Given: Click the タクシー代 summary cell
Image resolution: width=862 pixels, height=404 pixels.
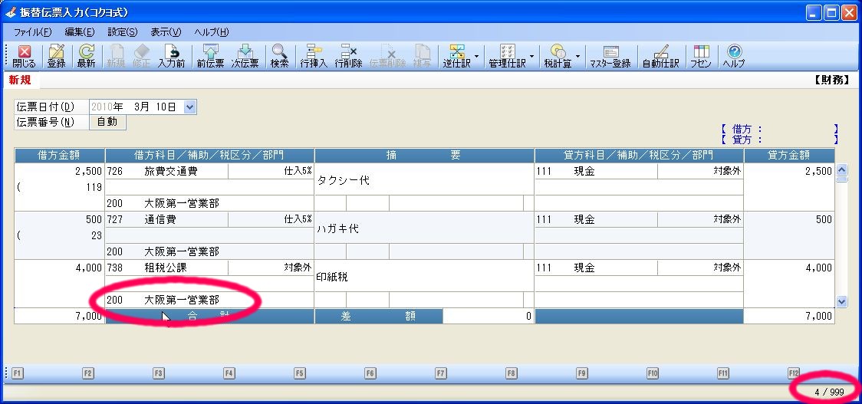Looking at the screenshot, I should [424, 179].
